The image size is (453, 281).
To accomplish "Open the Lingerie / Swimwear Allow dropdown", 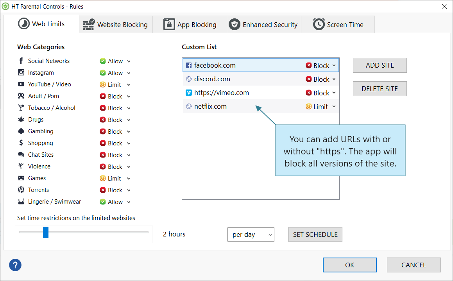I will (x=129, y=202).
